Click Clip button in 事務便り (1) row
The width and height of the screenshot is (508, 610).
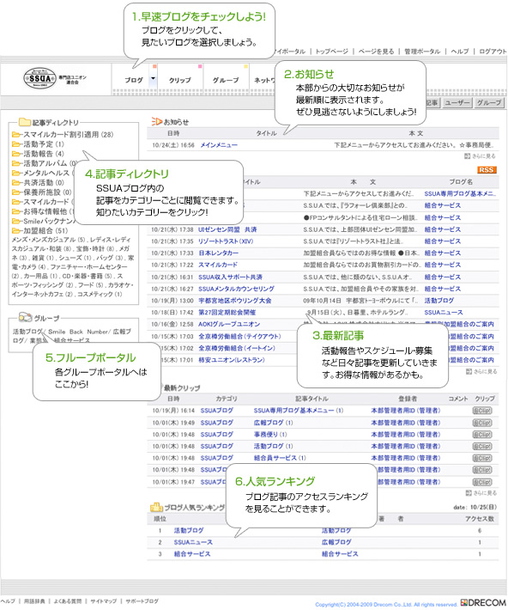[x=482, y=435]
